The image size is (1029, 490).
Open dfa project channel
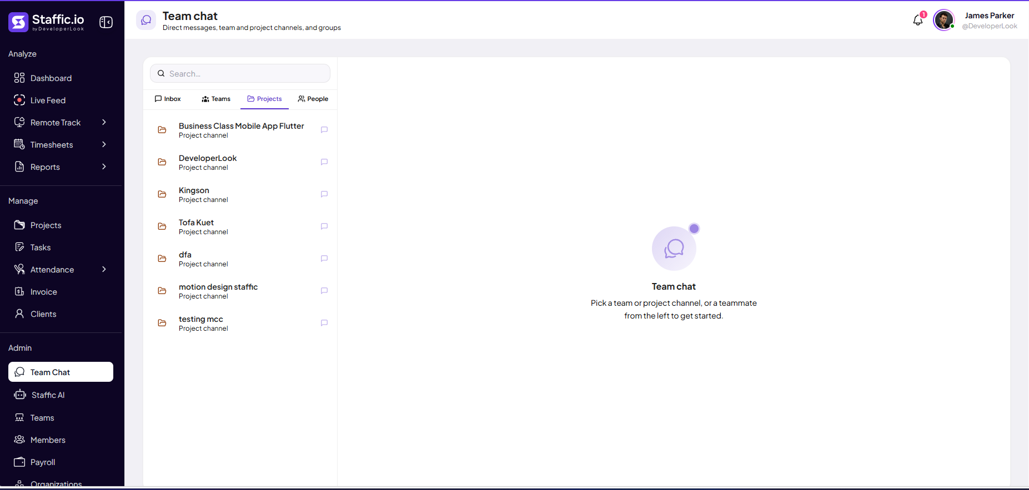(240, 259)
